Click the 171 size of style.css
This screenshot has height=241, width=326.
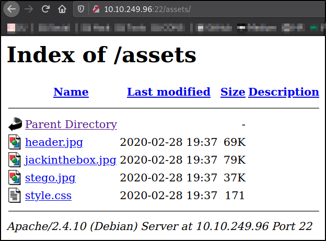coord(235,196)
